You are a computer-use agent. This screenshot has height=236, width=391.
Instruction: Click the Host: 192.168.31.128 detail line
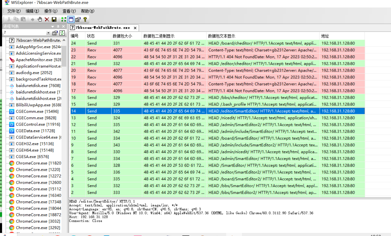[88, 217]
